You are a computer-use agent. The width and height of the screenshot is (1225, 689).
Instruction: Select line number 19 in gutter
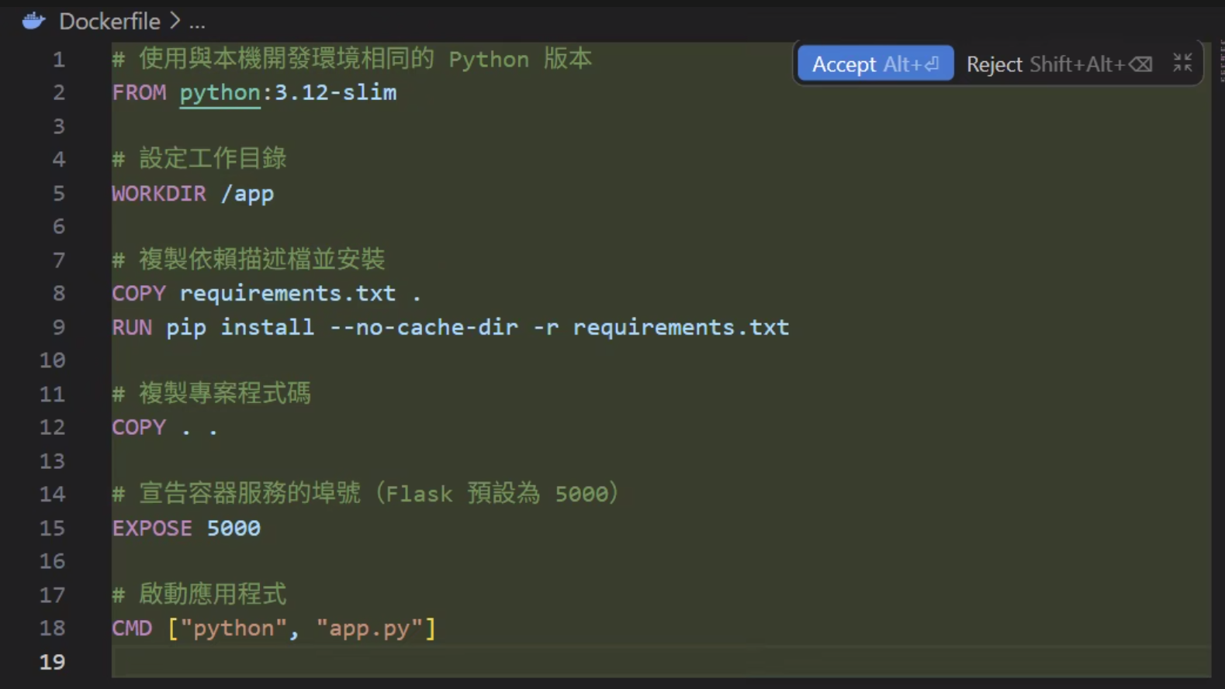pos(52,662)
